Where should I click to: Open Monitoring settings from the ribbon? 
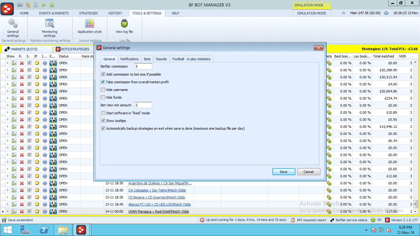pyautogui.click(x=50, y=28)
